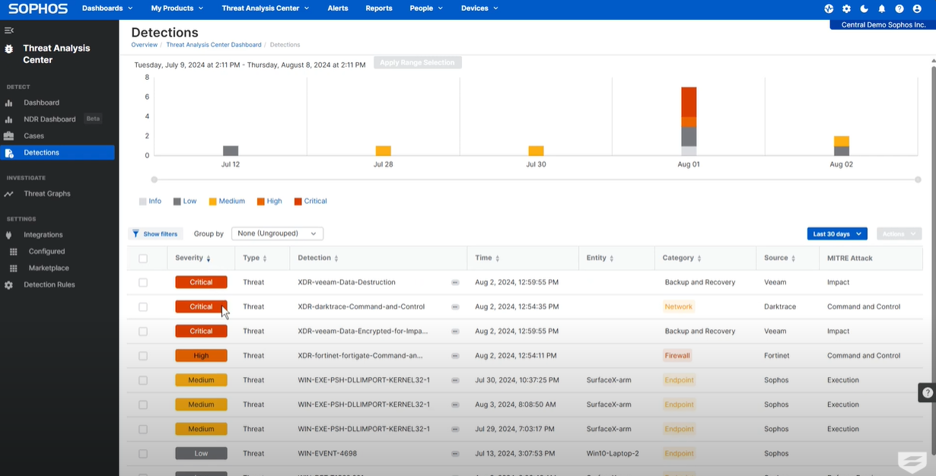This screenshot has width=936, height=476.
Task: Open the Last 30 days dropdown
Action: click(x=836, y=233)
